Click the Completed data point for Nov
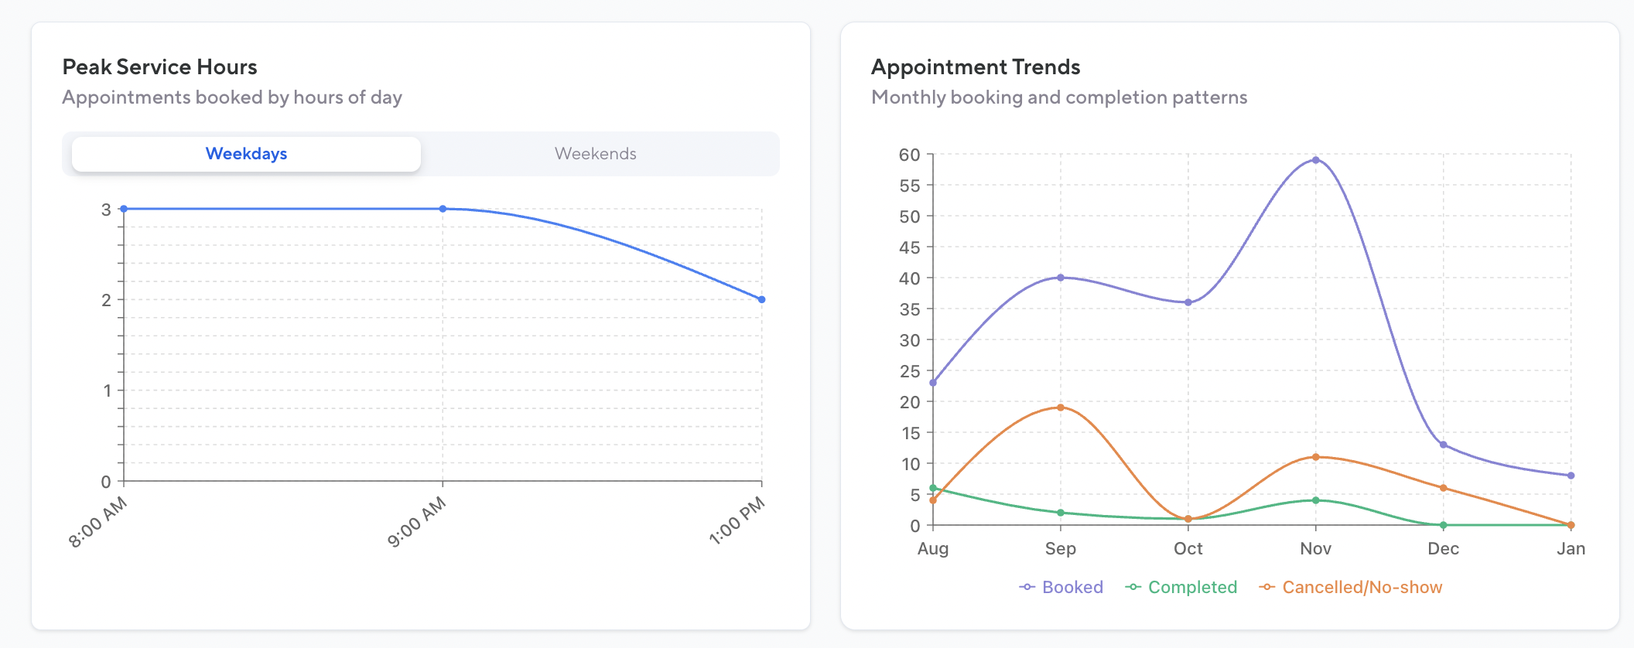1634x648 pixels. point(1315,500)
